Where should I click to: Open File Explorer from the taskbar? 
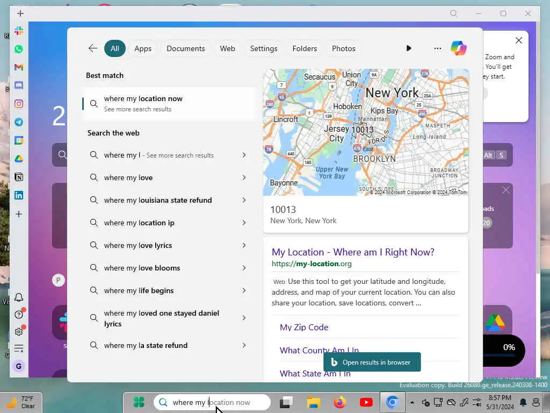[x=313, y=402]
